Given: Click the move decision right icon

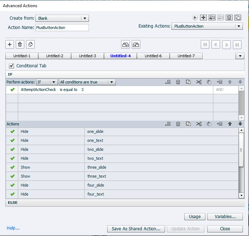Looking at the screenshot, I should 136,44.
